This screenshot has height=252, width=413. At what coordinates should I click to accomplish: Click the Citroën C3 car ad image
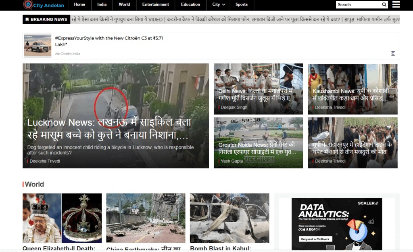click(x=38, y=46)
